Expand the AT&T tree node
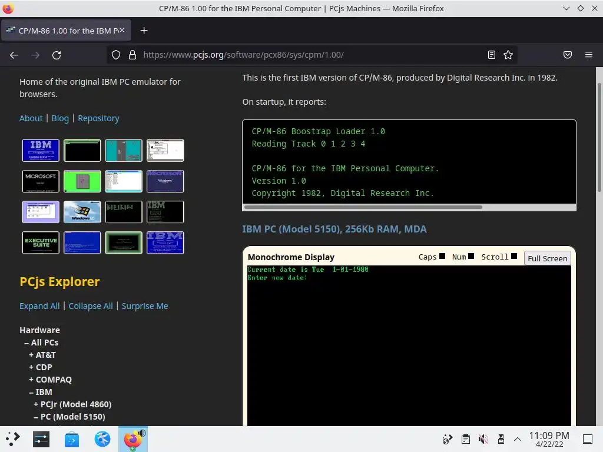 (x=42, y=355)
